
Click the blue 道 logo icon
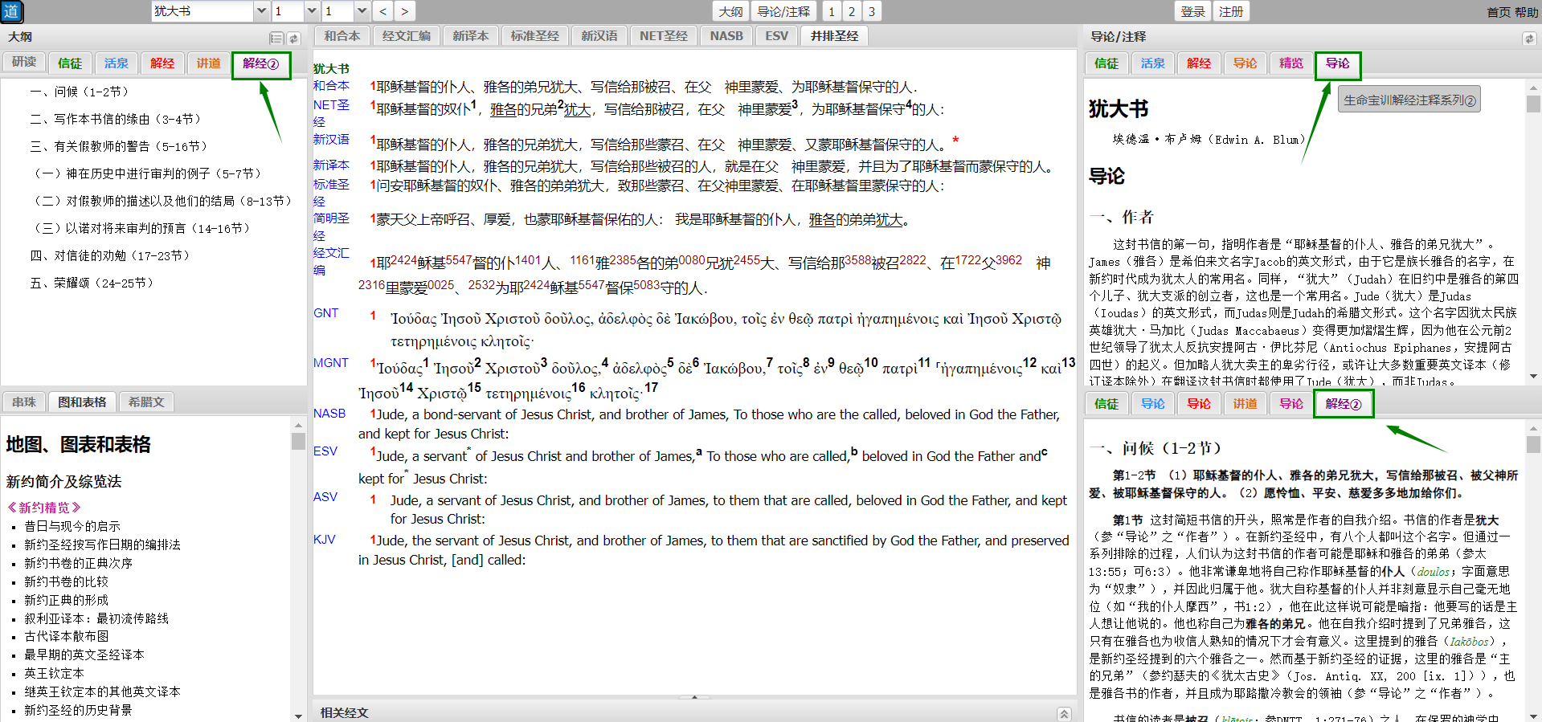point(11,11)
